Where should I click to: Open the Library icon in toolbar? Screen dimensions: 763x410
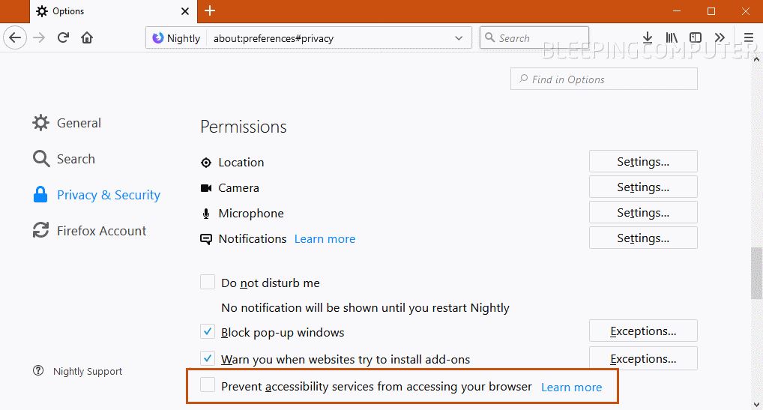[x=672, y=37]
